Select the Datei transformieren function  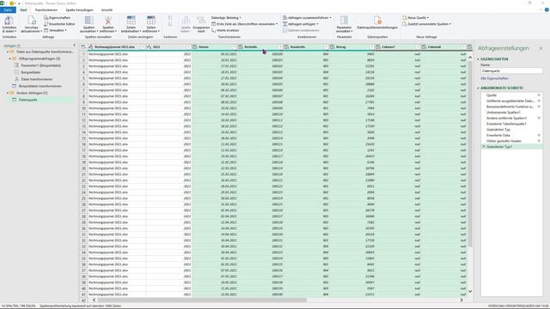(x=36, y=79)
